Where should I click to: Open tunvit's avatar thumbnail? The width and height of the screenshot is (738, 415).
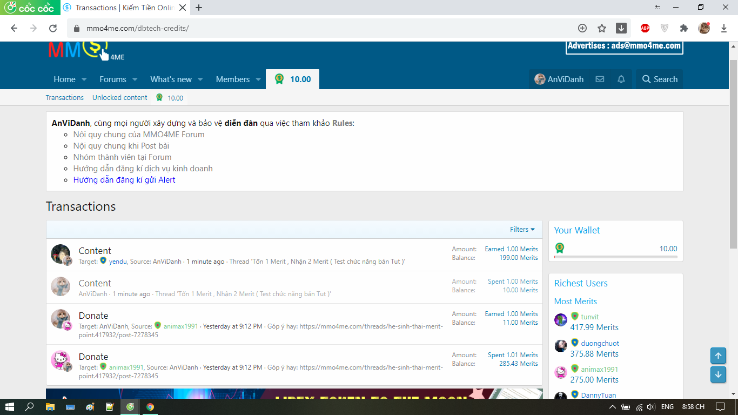561,320
